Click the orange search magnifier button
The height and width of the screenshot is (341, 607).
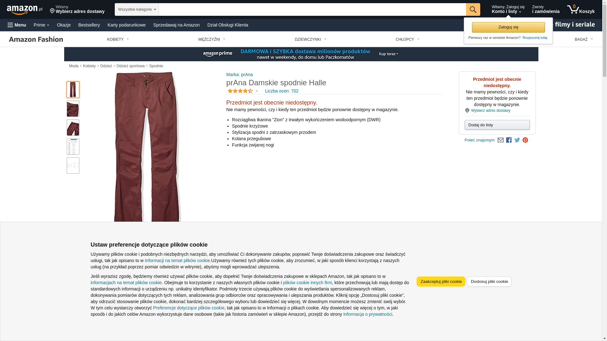coord(473,9)
